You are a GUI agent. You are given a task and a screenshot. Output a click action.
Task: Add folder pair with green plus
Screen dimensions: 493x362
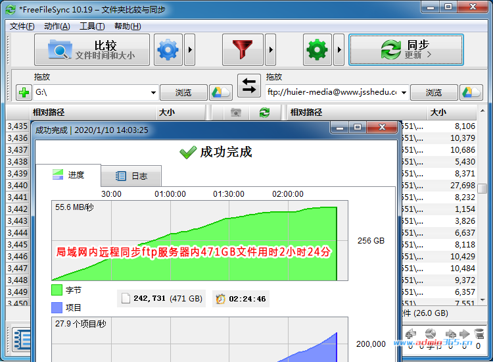(x=24, y=93)
